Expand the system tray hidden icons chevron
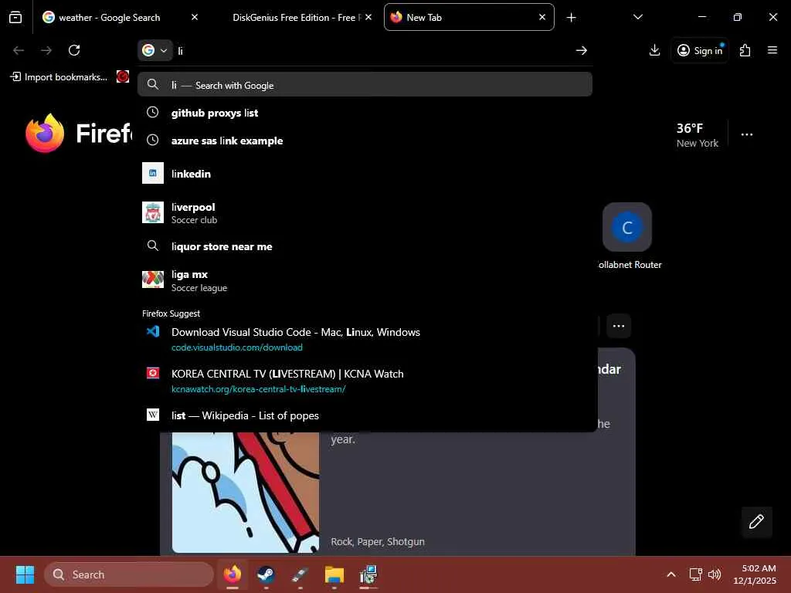Screen dimensions: 791x593 [x=671, y=574]
